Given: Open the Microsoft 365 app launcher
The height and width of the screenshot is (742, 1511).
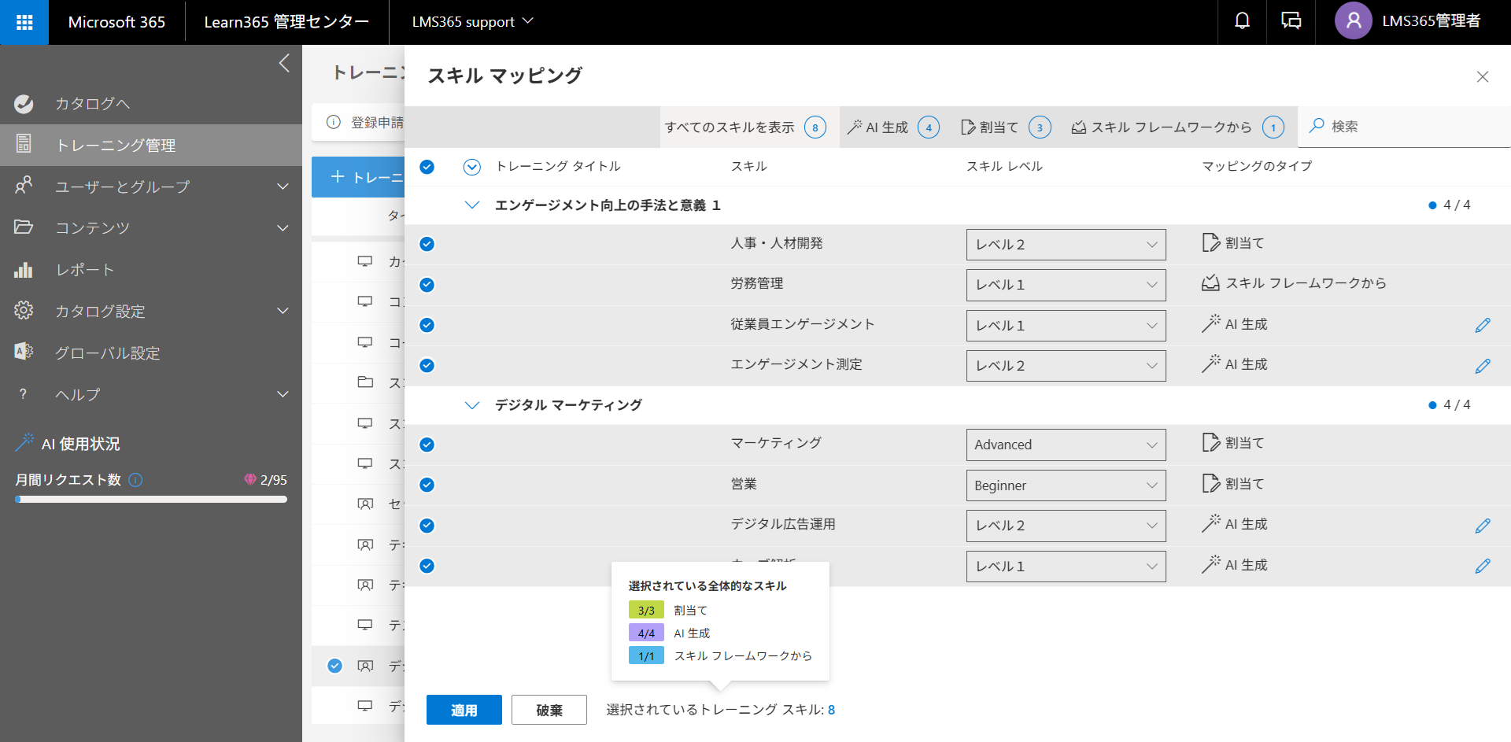Looking at the screenshot, I should 24,22.
